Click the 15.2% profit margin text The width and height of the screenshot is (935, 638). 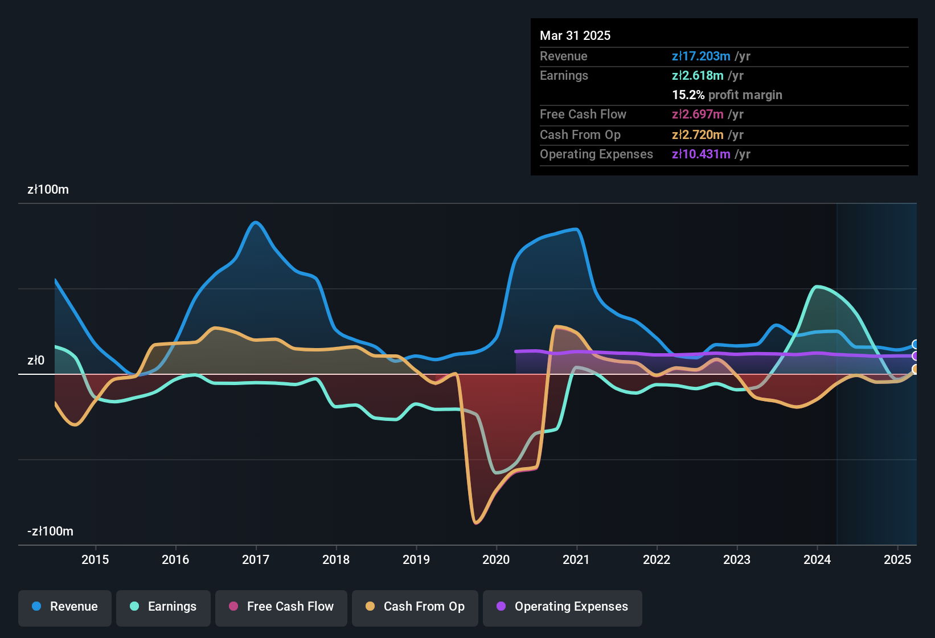(x=727, y=95)
